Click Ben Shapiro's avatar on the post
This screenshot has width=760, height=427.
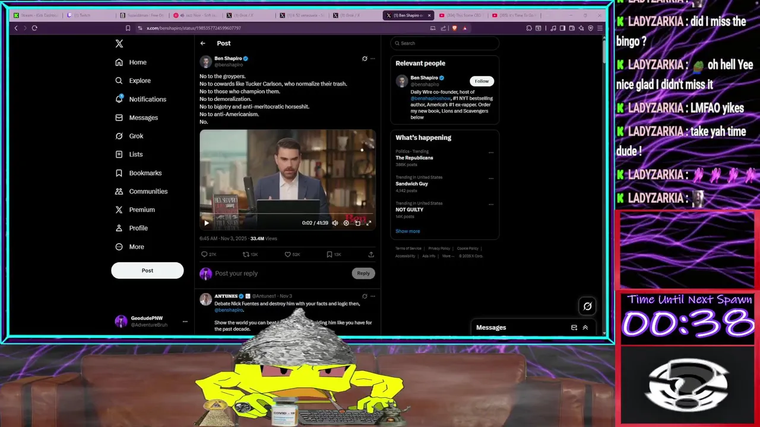(205, 62)
